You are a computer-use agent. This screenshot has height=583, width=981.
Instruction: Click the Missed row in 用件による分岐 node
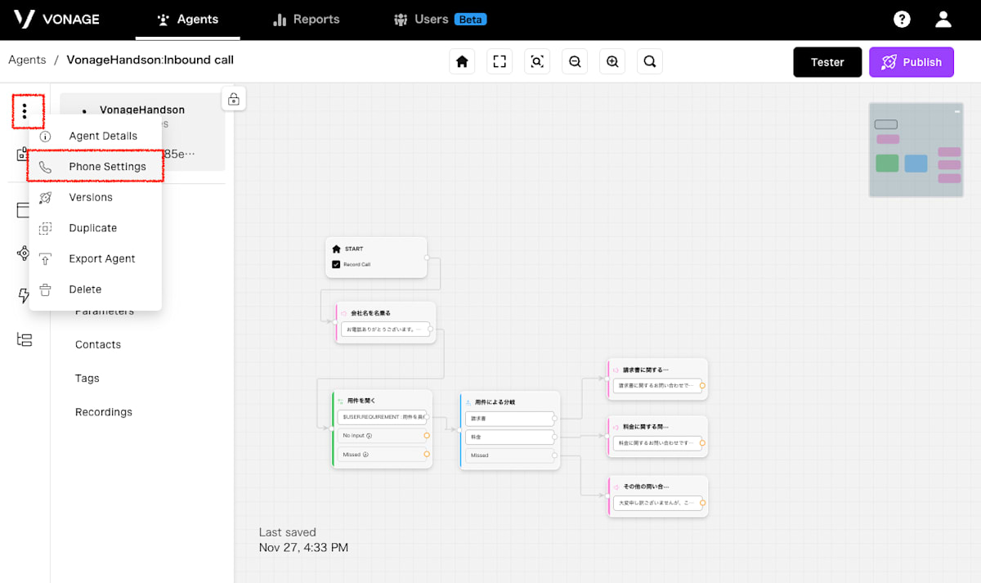click(511, 455)
